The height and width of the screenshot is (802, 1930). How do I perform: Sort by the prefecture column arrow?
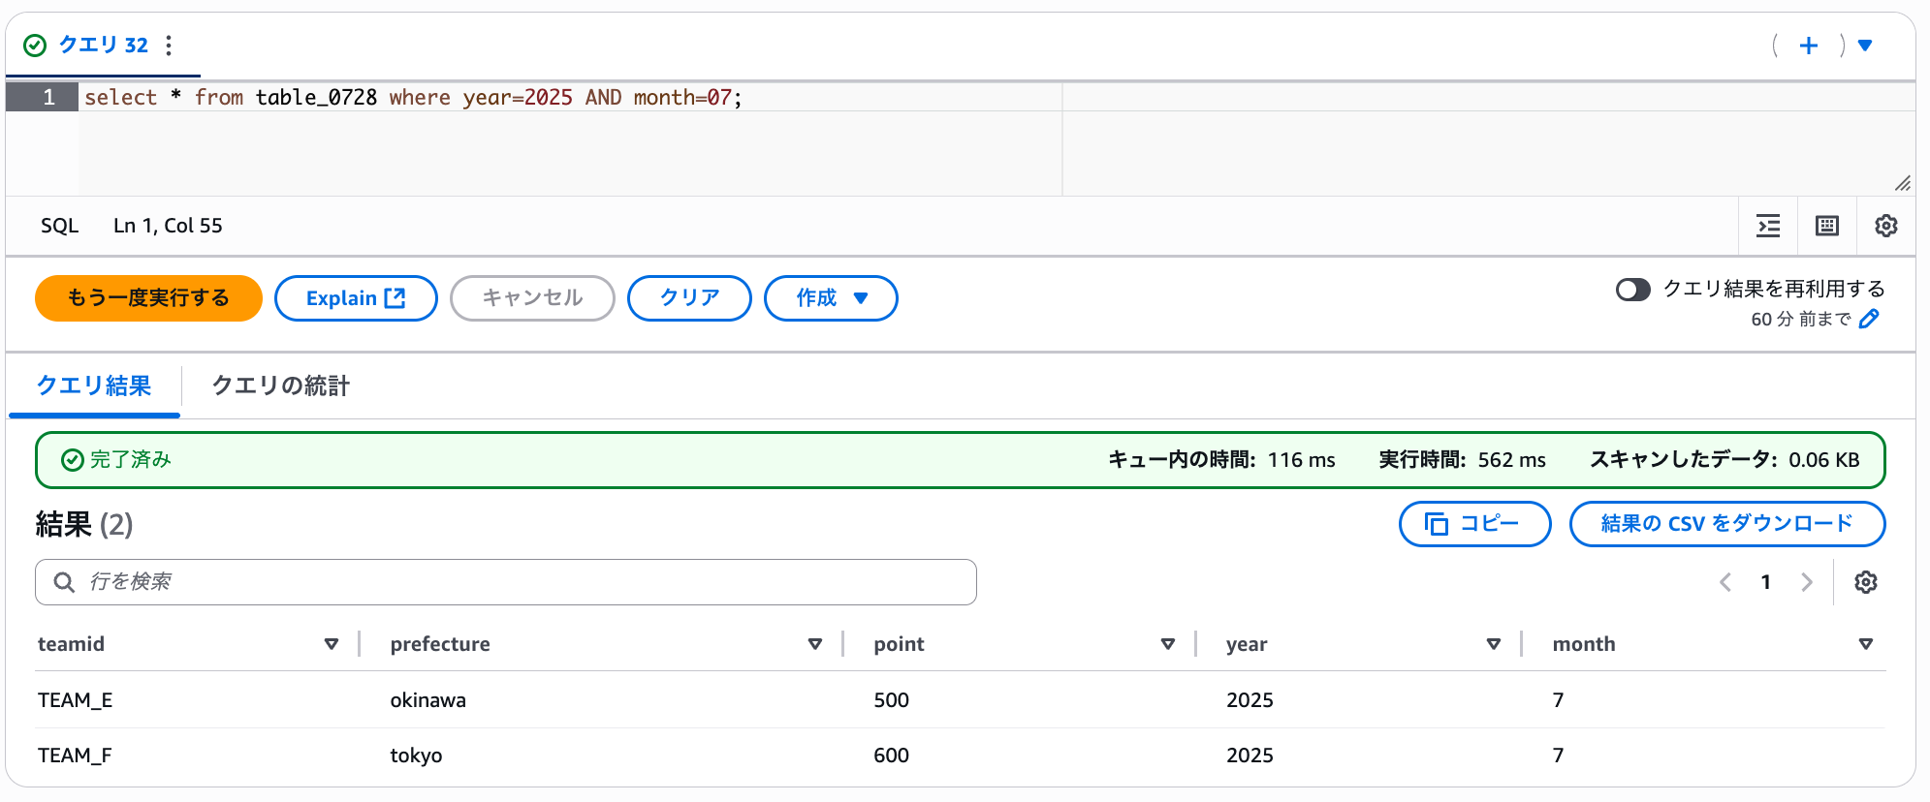tap(815, 644)
